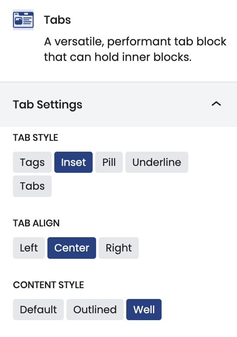This screenshot has height=337, width=237.
Task: Click the Tab Settings title text
Action: (x=47, y=105)
